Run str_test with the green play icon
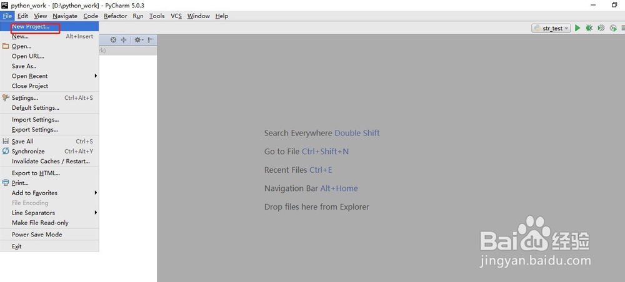The image size is (625, 282). coord(577,28)
